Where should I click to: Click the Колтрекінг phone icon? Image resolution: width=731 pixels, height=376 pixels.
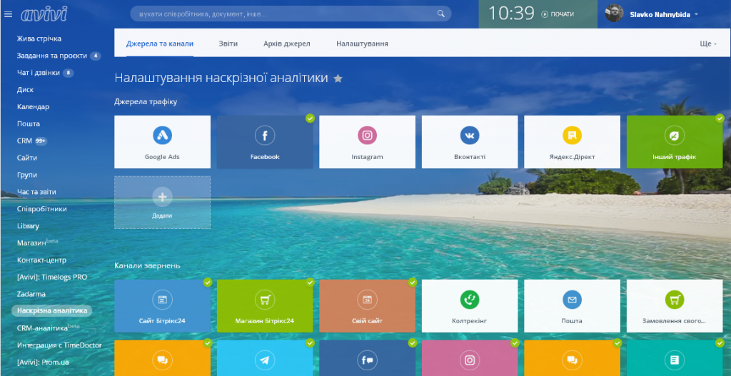(x=470, y=300)
